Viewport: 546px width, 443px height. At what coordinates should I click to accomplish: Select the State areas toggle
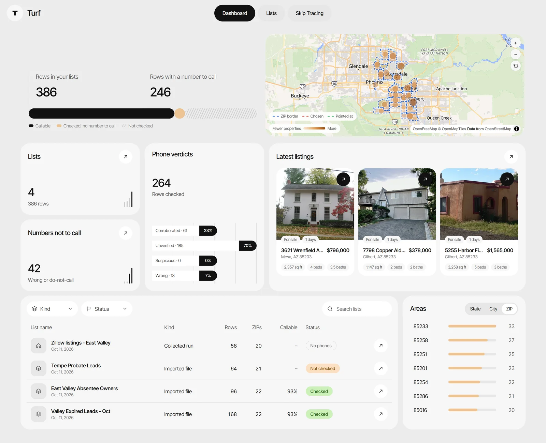[x=475, y=309]
